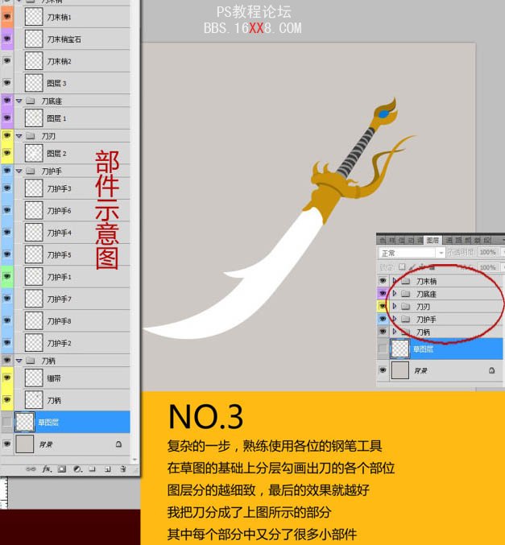This screenshot has height=545, width=505.
Task: Hide the 刀末梢 group in the small panel
Action: (383, 281)
